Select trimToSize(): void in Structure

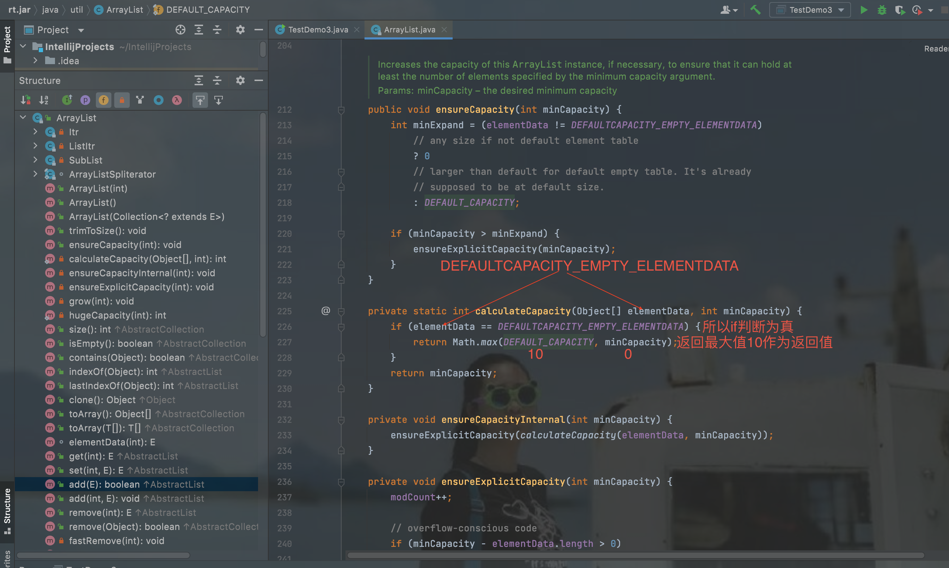click(x=107, y=231)
